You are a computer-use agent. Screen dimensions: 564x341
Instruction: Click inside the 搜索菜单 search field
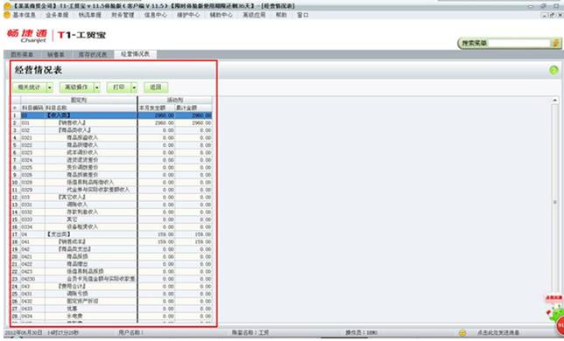click(x=519, y=43)
